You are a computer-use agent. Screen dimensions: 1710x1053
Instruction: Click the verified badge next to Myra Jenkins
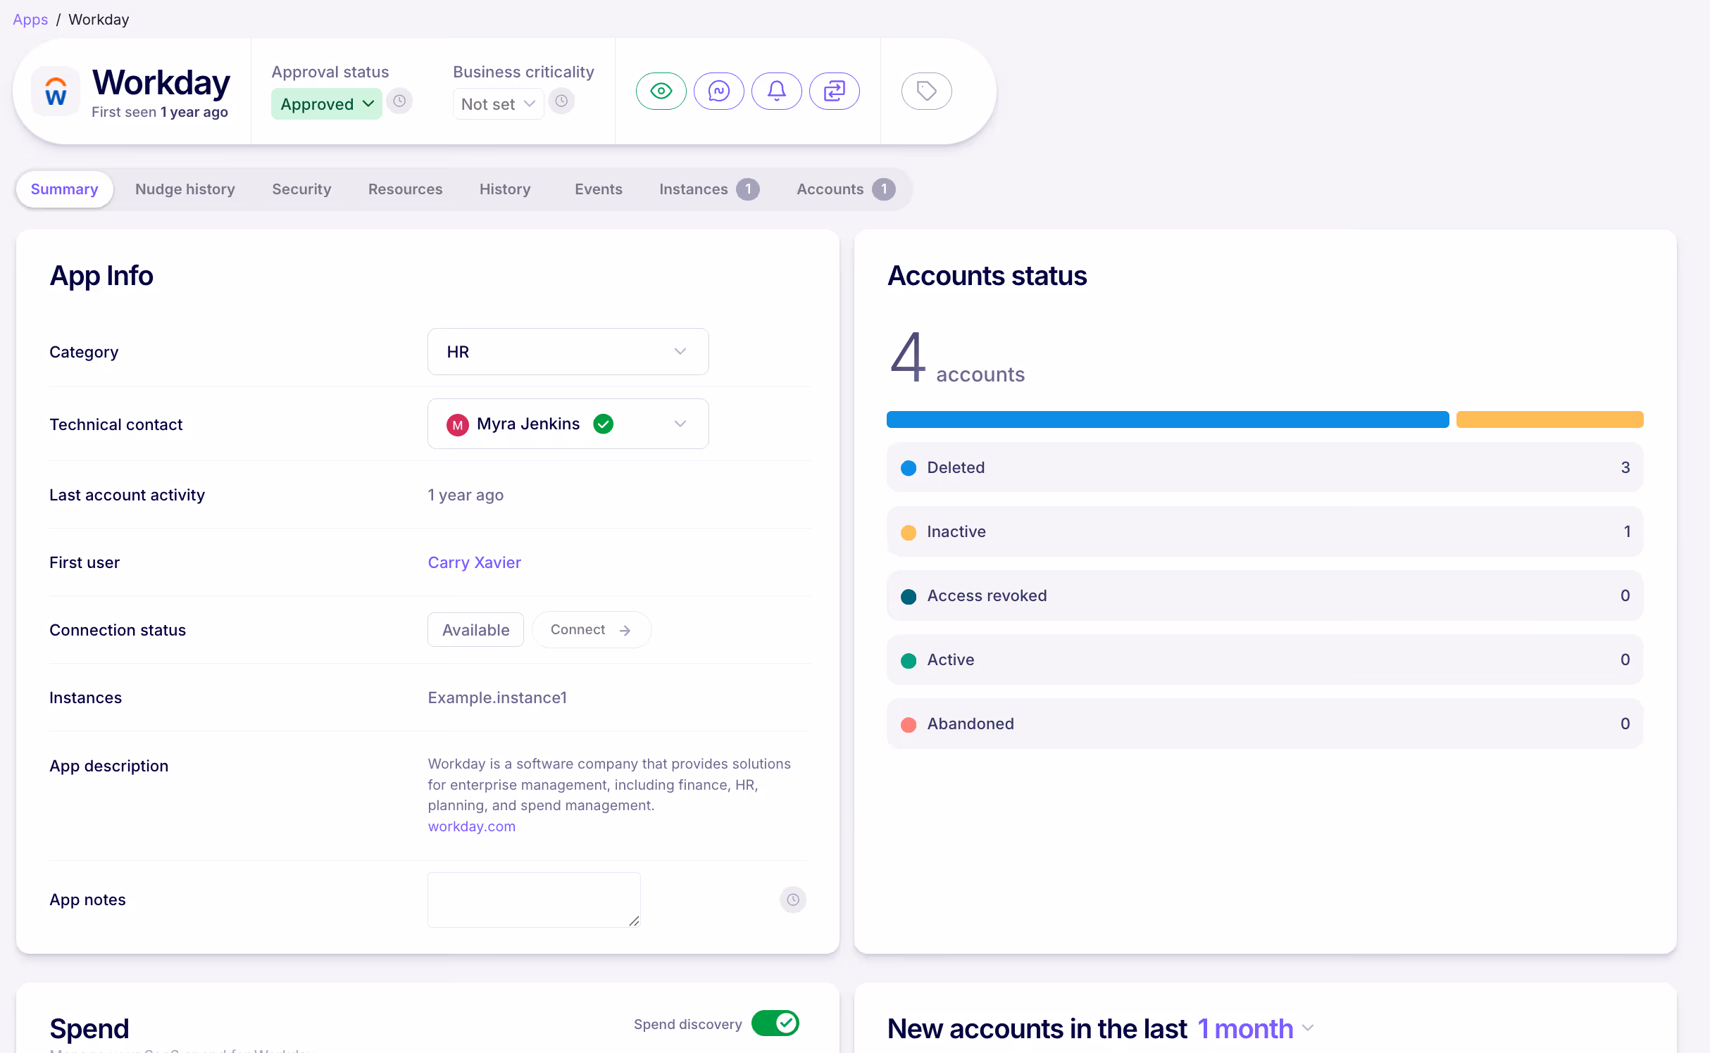click(603, 424)
